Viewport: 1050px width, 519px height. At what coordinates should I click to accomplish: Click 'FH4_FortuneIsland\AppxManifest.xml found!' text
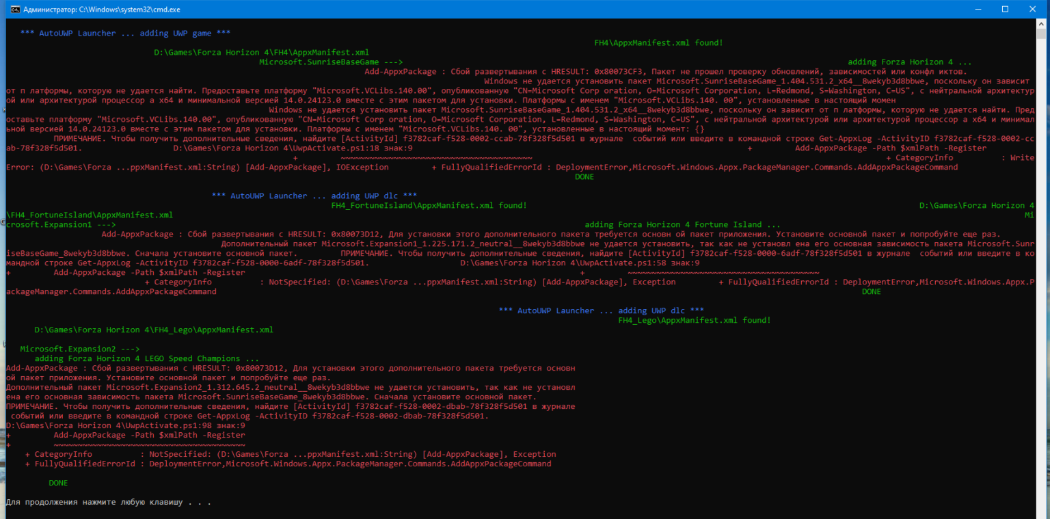429,205
